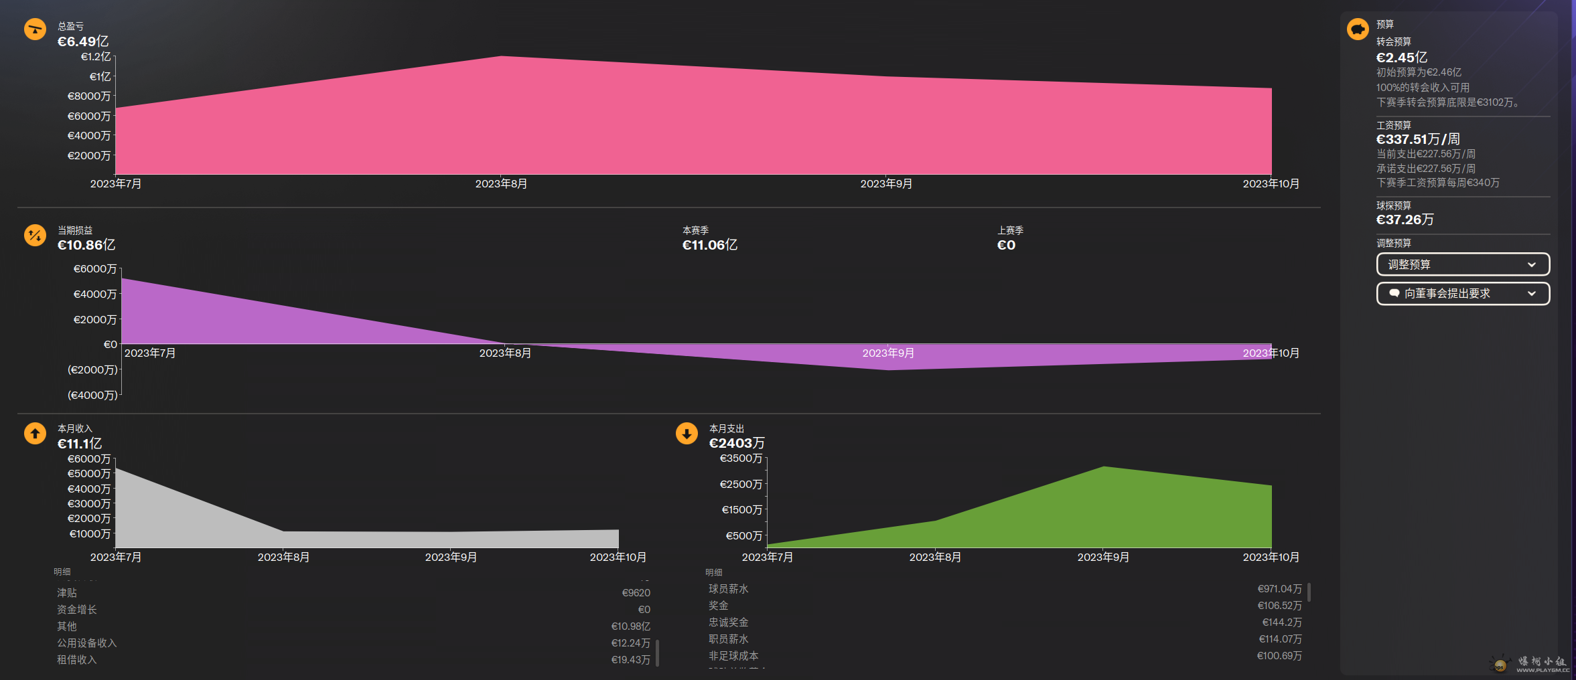This screenshot has width=1576, height=680.
Task: Click the 转会预算 €2.45亿 value
Action: 1402,58
